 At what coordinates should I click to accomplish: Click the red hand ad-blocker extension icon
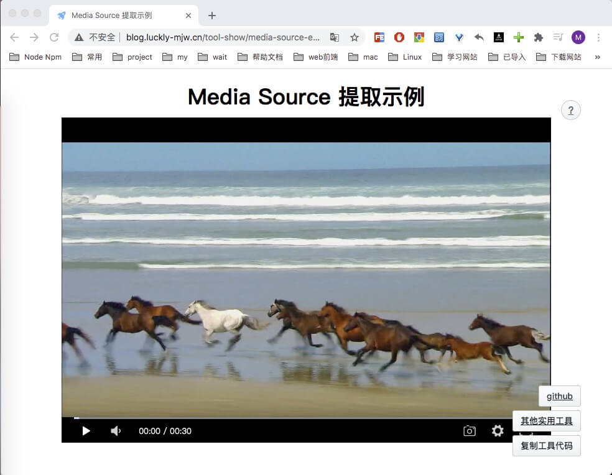pos(399,37)
